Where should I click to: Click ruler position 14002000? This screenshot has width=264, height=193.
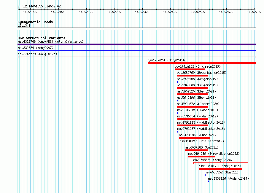pos(58,12)
